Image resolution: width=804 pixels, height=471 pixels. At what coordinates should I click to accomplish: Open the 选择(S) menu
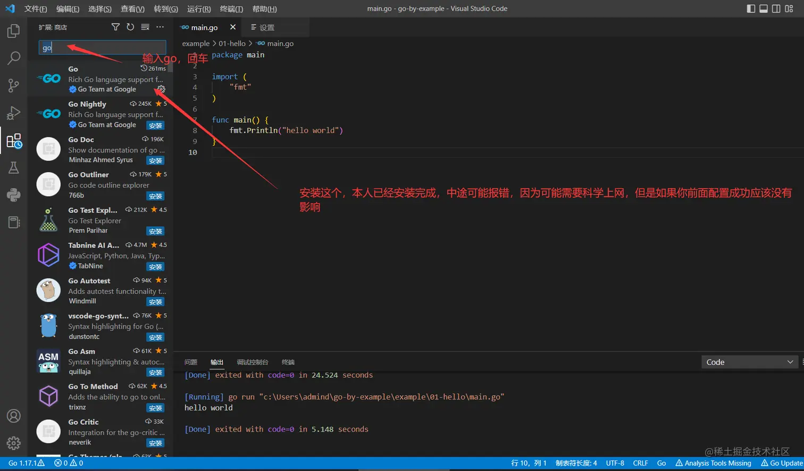(100, 9)
